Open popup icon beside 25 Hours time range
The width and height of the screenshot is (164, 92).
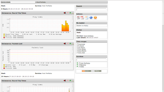[77, 48]
